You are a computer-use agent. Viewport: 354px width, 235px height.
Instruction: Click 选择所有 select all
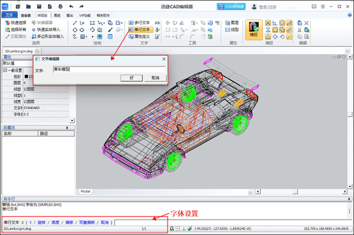[16, 29]
